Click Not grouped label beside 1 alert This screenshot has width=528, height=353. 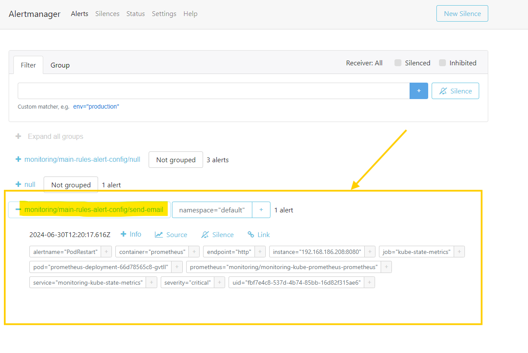tap(71, 185)
